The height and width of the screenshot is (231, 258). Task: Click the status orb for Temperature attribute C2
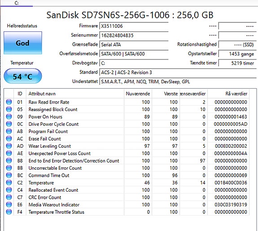pos(9,182)
